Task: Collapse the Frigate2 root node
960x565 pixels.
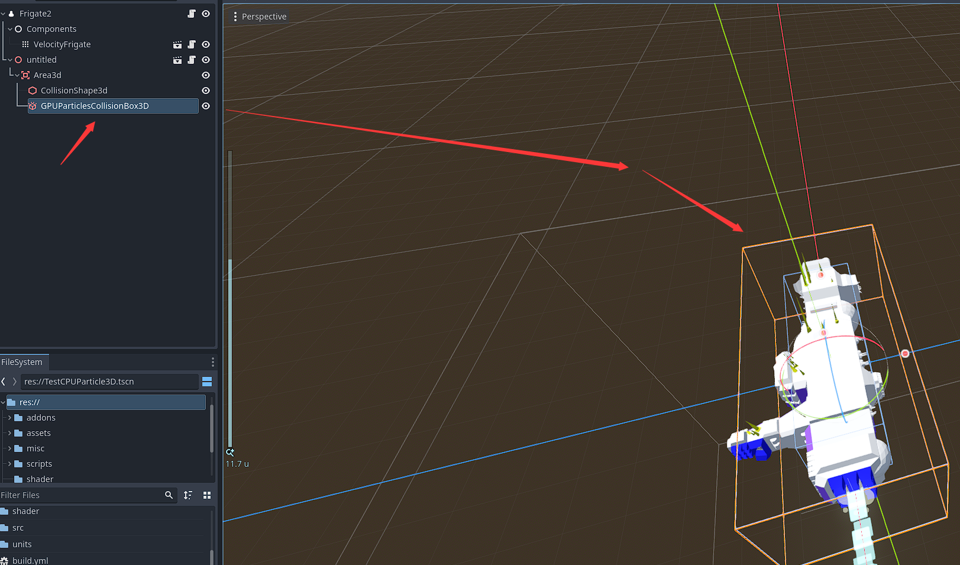Action: click(x=3, y=14)
